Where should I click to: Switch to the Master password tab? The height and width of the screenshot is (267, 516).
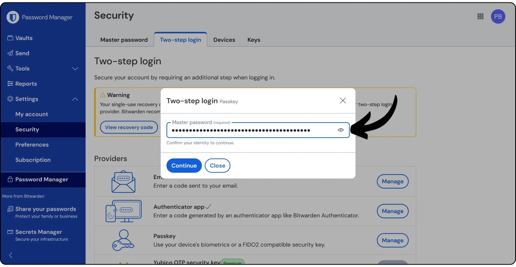click(124, 40)
